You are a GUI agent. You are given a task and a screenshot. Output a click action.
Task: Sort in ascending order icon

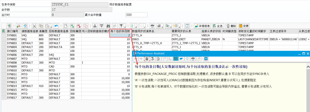tap(95, 26)
